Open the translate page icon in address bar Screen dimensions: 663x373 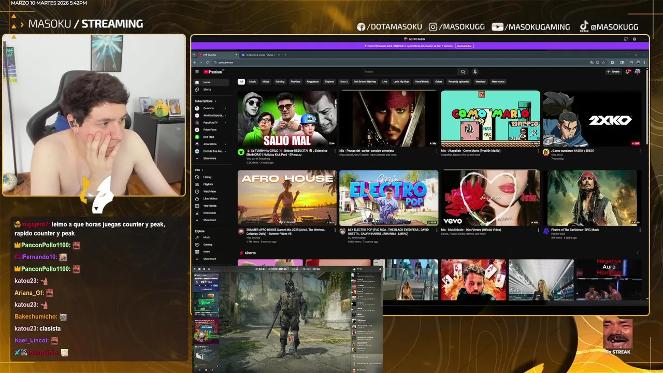point(591,62)
